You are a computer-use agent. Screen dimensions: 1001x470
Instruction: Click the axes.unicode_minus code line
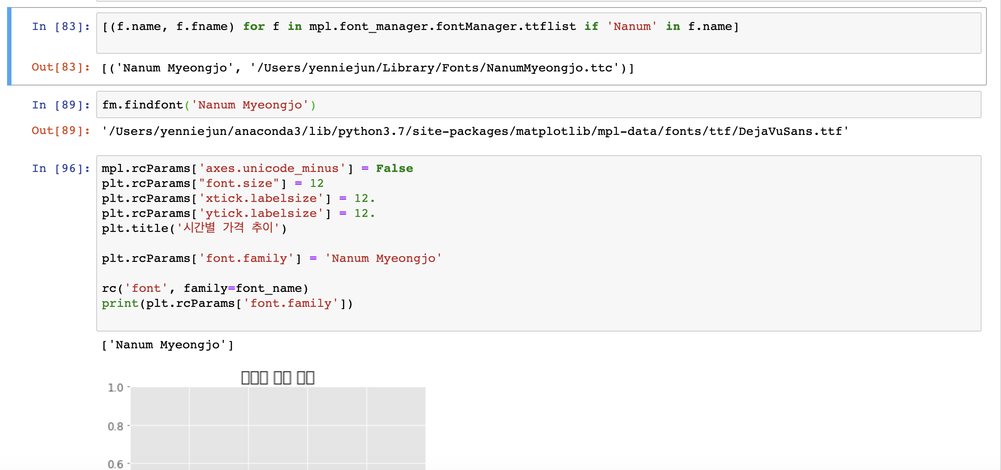tap(256, 168)
